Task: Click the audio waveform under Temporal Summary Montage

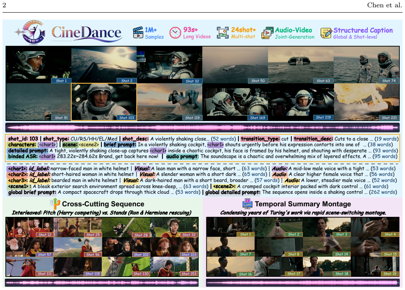Action: point(303,283)
